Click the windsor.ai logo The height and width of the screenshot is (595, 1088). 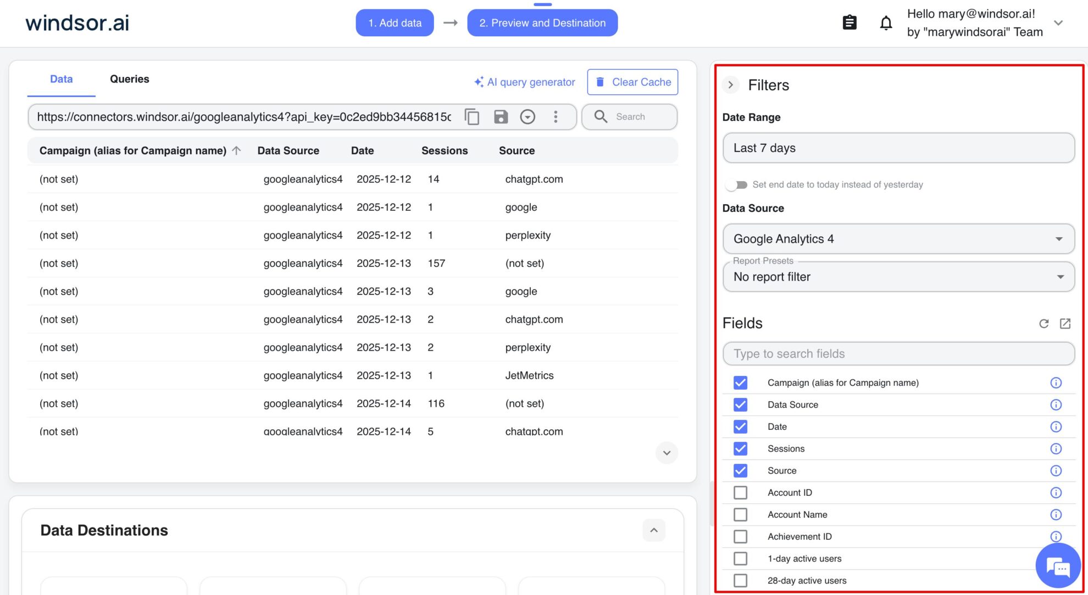pyautogui.click(x=77, y=23)
